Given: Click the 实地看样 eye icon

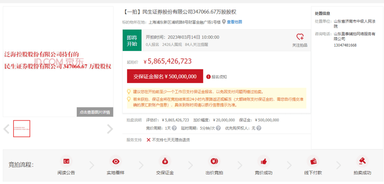Looking at the screenshot, I should pyautogui.click(x=116, y=161).
